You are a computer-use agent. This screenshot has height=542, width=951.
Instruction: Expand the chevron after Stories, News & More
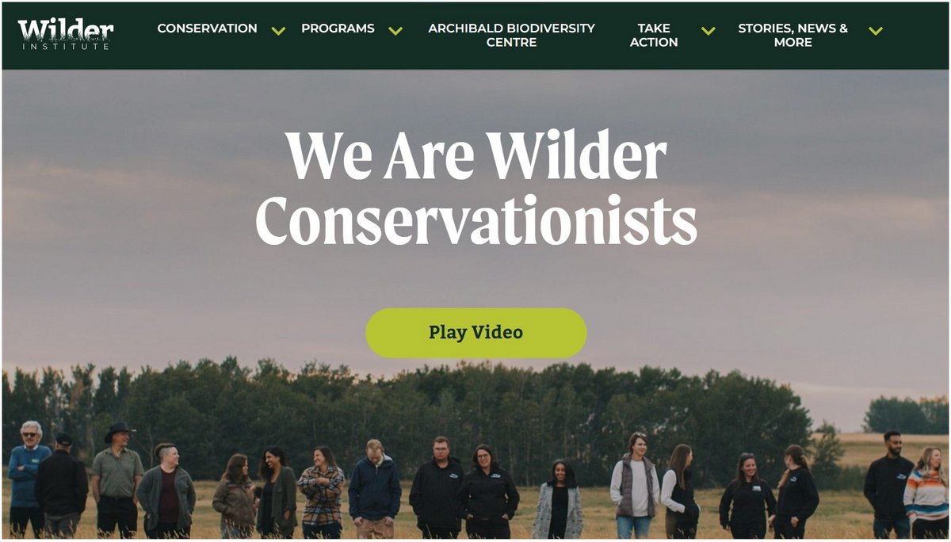click(876, 31)
